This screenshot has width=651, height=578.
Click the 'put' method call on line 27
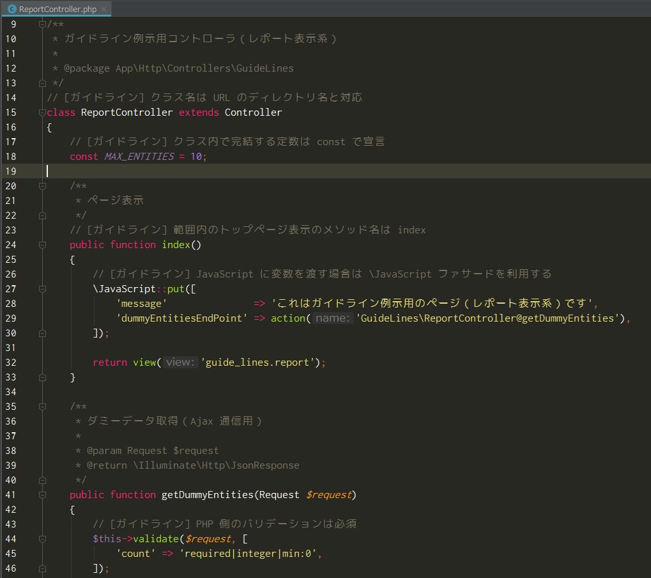tap(176, 289)
